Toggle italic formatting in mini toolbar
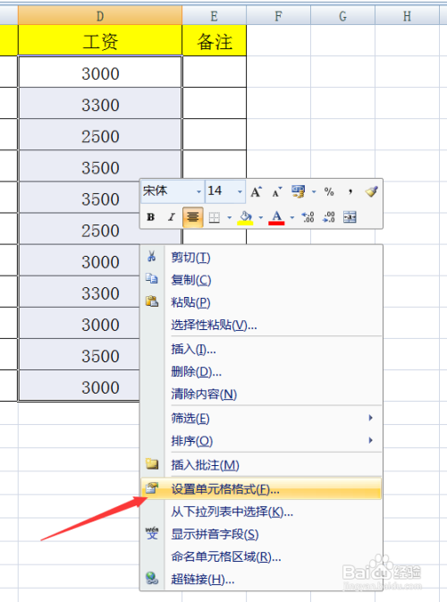The height and width of the screenshot is (602, 447). (172, 217)
